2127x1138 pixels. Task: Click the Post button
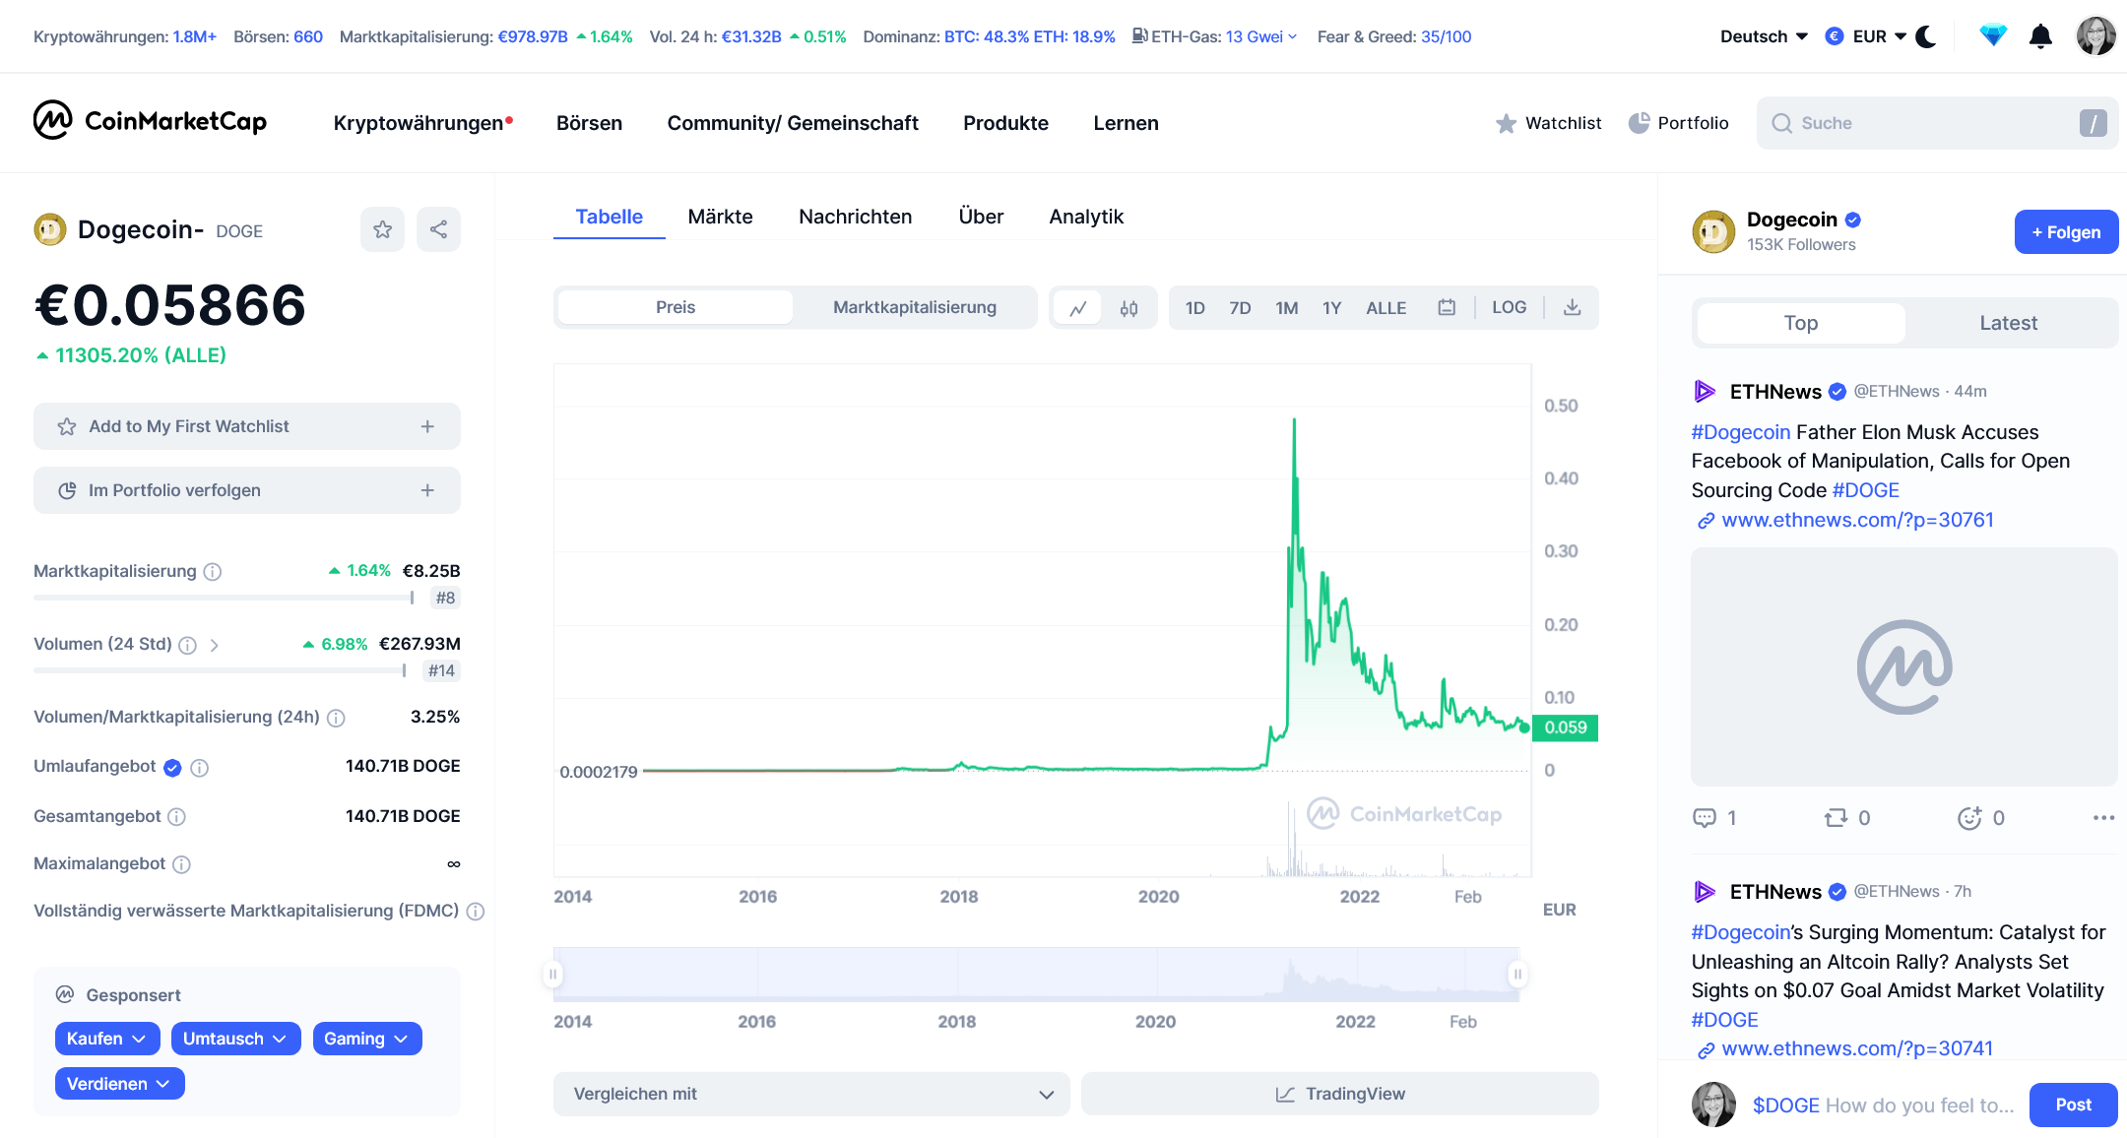point(2073,1105)
